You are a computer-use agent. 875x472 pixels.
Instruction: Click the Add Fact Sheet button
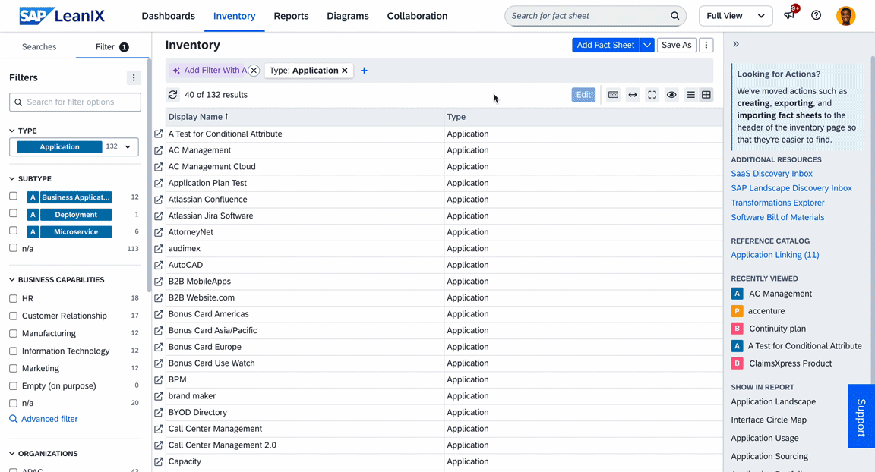(605, 45)
